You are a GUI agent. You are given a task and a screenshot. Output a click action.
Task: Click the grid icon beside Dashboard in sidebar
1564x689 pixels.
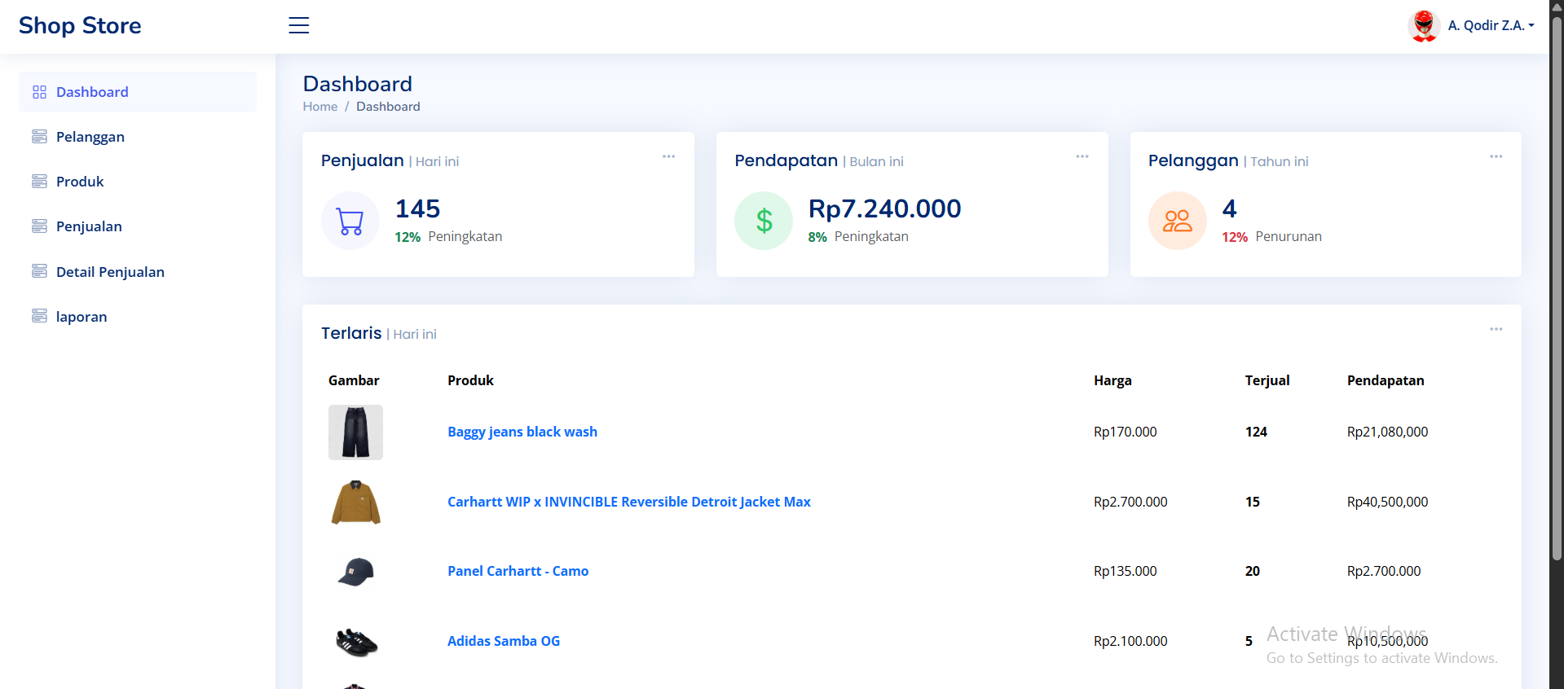(x=39, y=92)
